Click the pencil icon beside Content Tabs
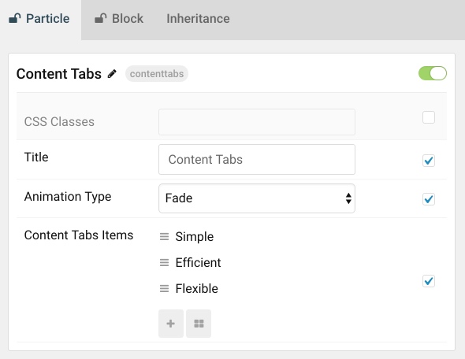The image size is (465, 359). [x=112, y=74]
